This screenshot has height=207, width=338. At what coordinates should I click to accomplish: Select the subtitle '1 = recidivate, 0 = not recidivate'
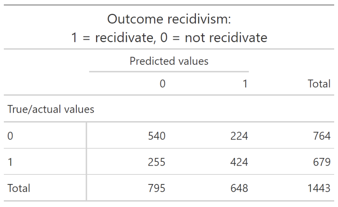(169, 38)
